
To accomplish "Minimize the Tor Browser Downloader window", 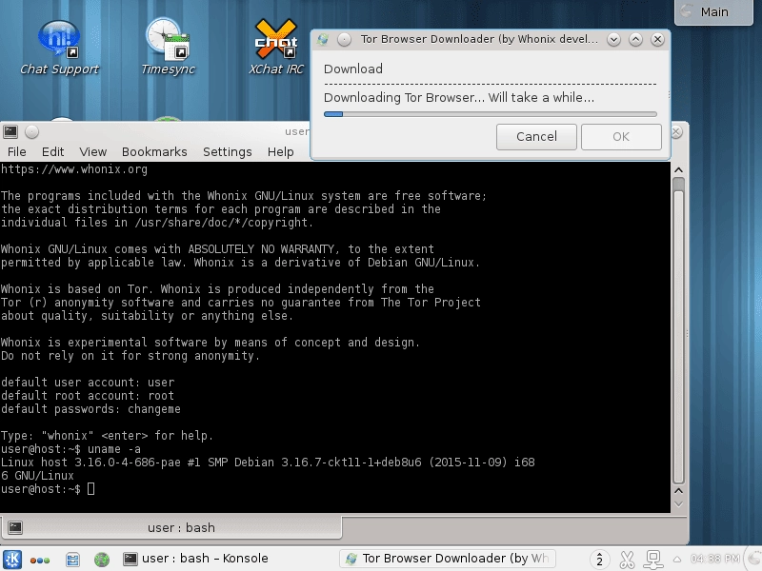I will tap(613, 39).
